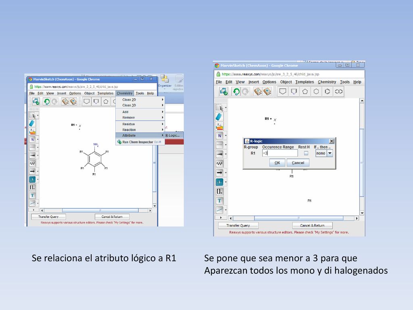Open the first book template icon in right toolbar
The height and width of the screenshot is (310, 413).
click(257, 92)
